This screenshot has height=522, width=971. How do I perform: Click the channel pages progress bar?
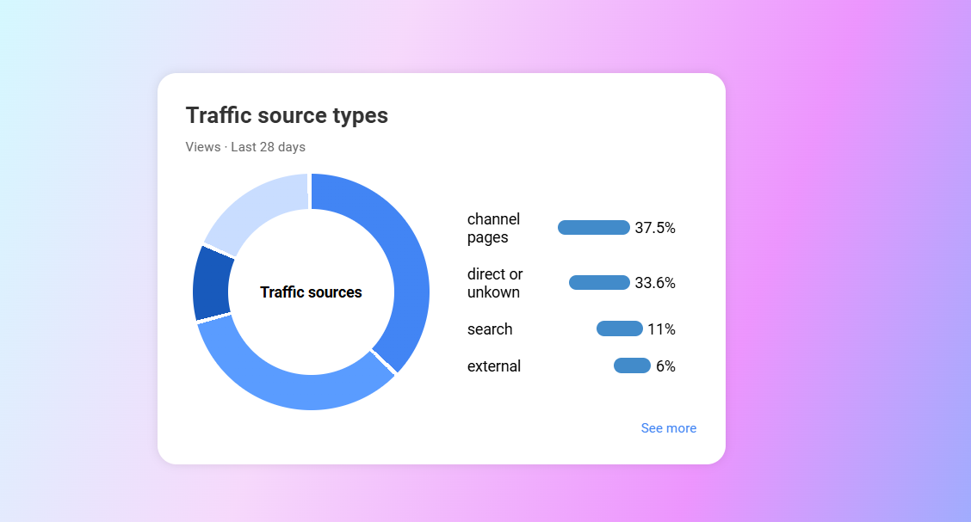(x=594, y=228)
